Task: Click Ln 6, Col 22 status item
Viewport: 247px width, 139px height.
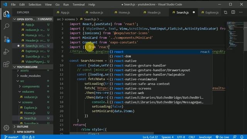Action: (150, 137)
